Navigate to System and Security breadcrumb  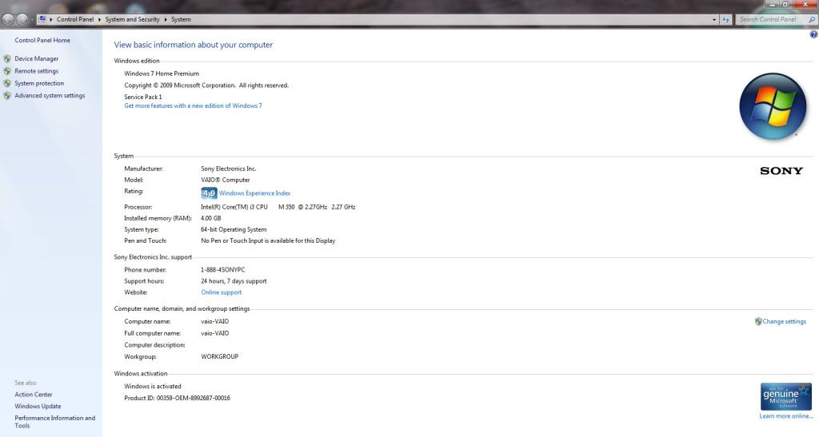click(x=132, y=19)
